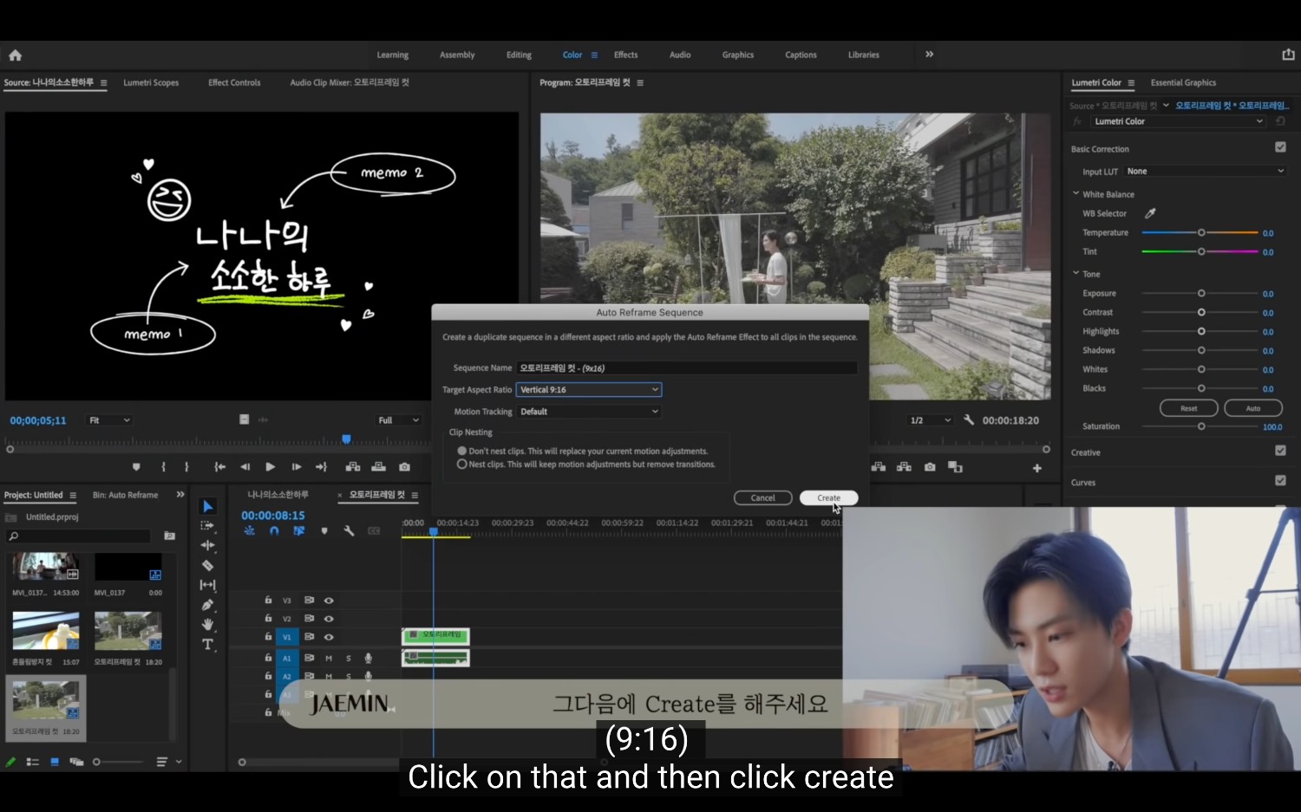Open Lumetri Color effect dropdown
This screenshot has width=1301, height=812.
click(x=1178, y=121)
